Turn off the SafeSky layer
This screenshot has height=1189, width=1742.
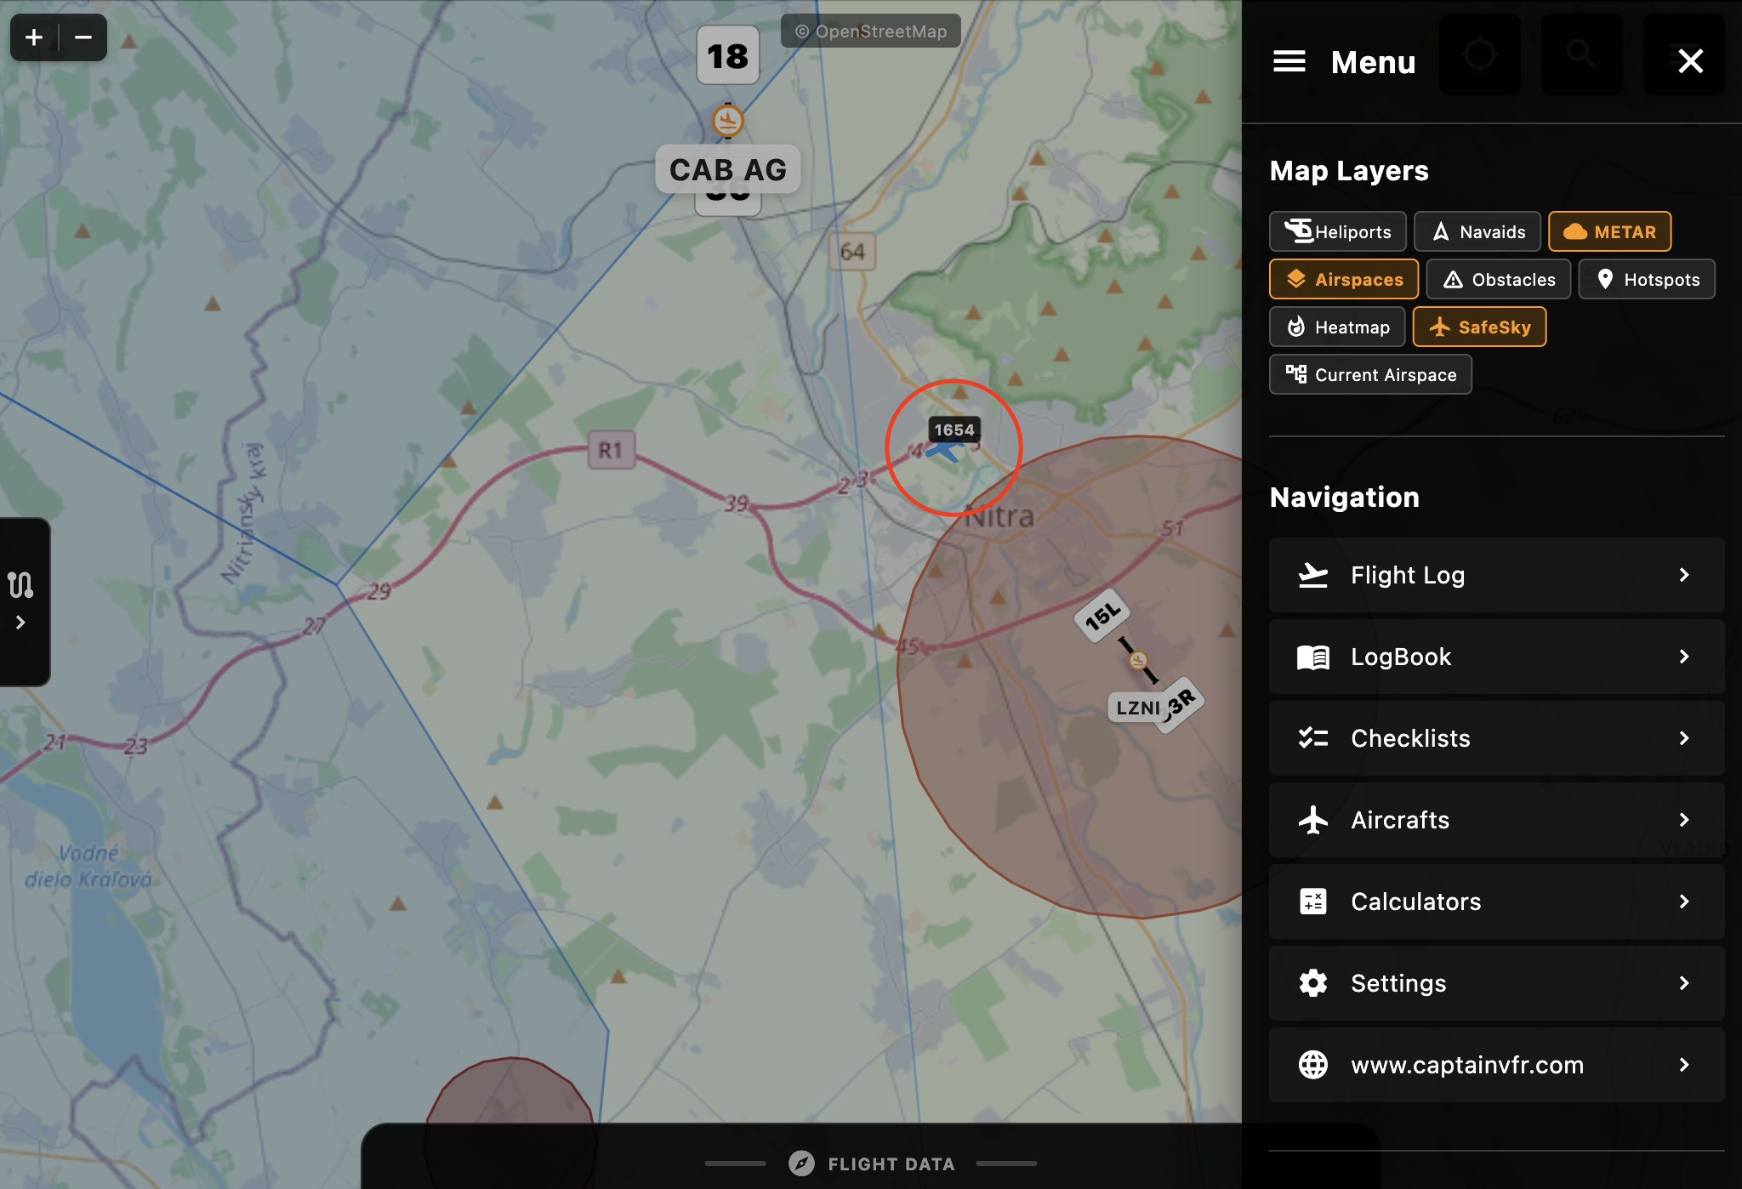point(1479,327)
